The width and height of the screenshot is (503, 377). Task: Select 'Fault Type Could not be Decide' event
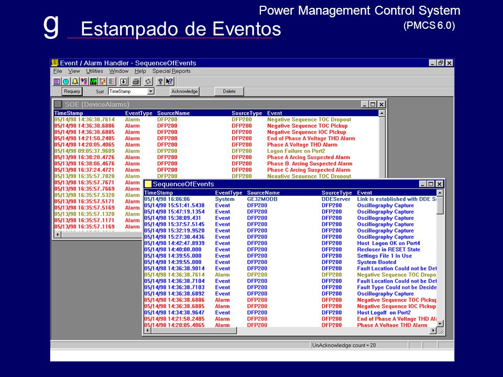coord(397,287)
